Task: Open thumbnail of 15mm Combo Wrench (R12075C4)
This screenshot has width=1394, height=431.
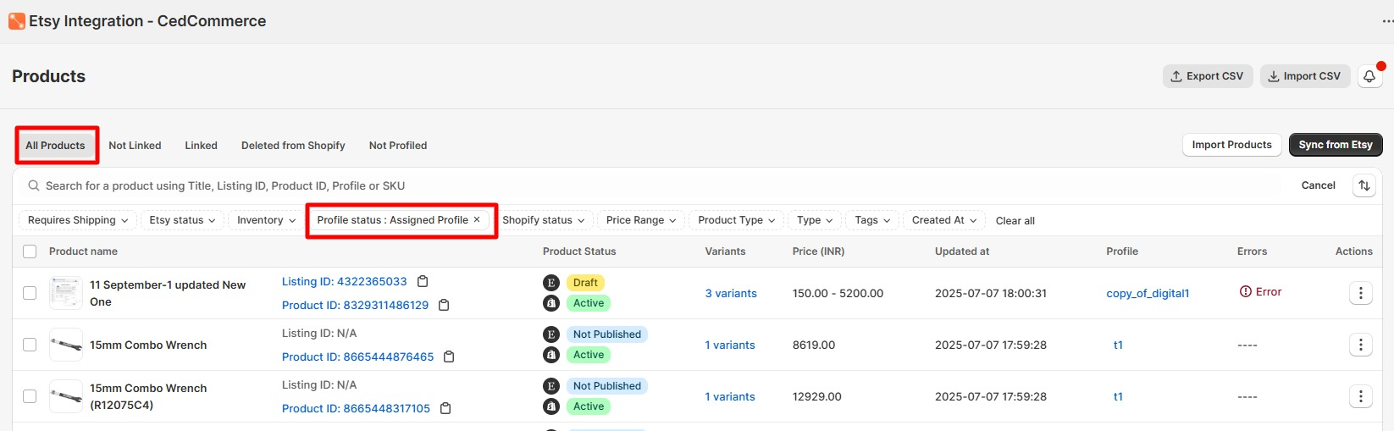Action: coord(66,396)
